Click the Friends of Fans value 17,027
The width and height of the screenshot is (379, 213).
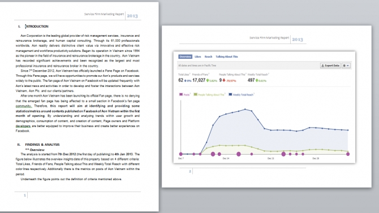[199, 80]
